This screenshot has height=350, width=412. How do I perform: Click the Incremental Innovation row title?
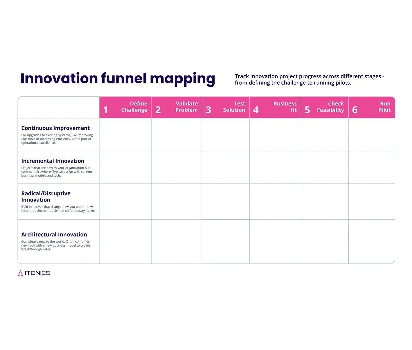(53, 161)
